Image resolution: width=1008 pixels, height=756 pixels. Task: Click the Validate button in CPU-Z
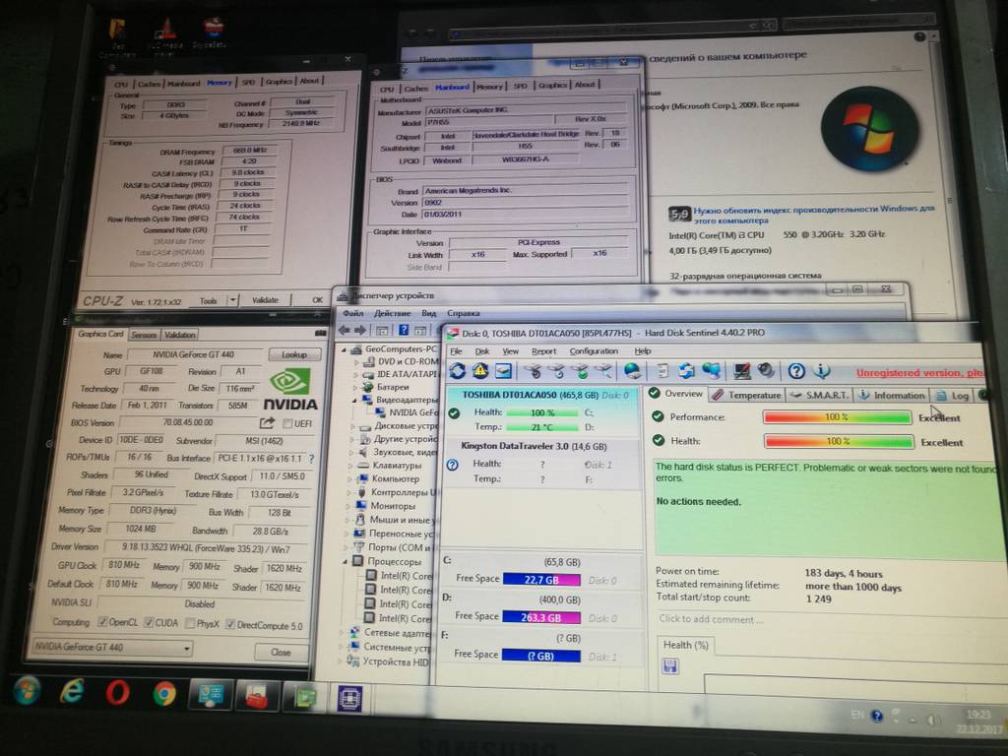(x=265, y=300)
